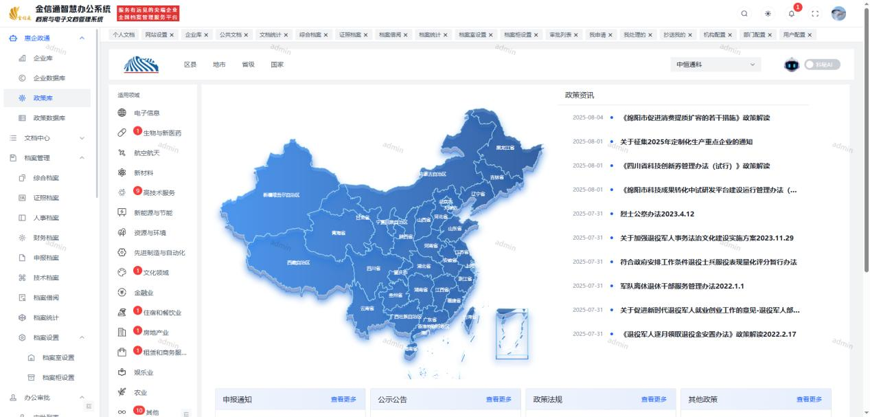Click the blue striped logo beside 区县
The height and width of the screenshot is (417, 870).
[141, 65]
